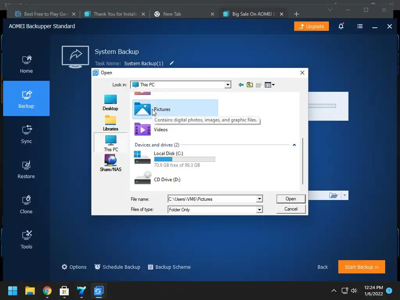Click the Devices and drives (2) header
This screenshot has width=400, height=300.
157,145
